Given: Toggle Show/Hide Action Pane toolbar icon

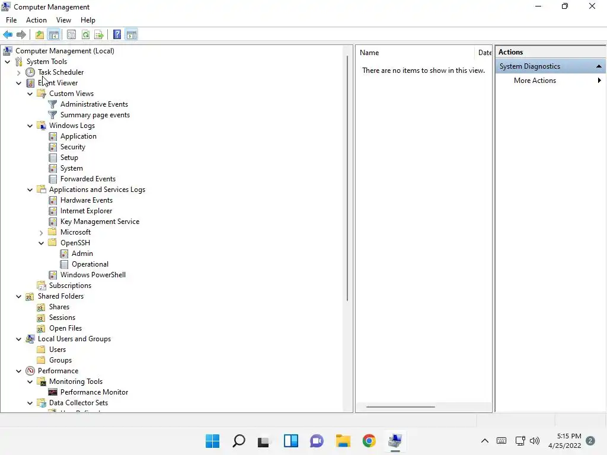Looking at the screenshot, I should coord(132,35).
